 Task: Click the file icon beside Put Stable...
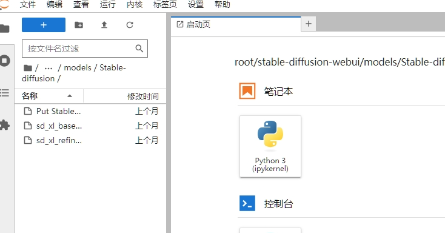[28, 111]
